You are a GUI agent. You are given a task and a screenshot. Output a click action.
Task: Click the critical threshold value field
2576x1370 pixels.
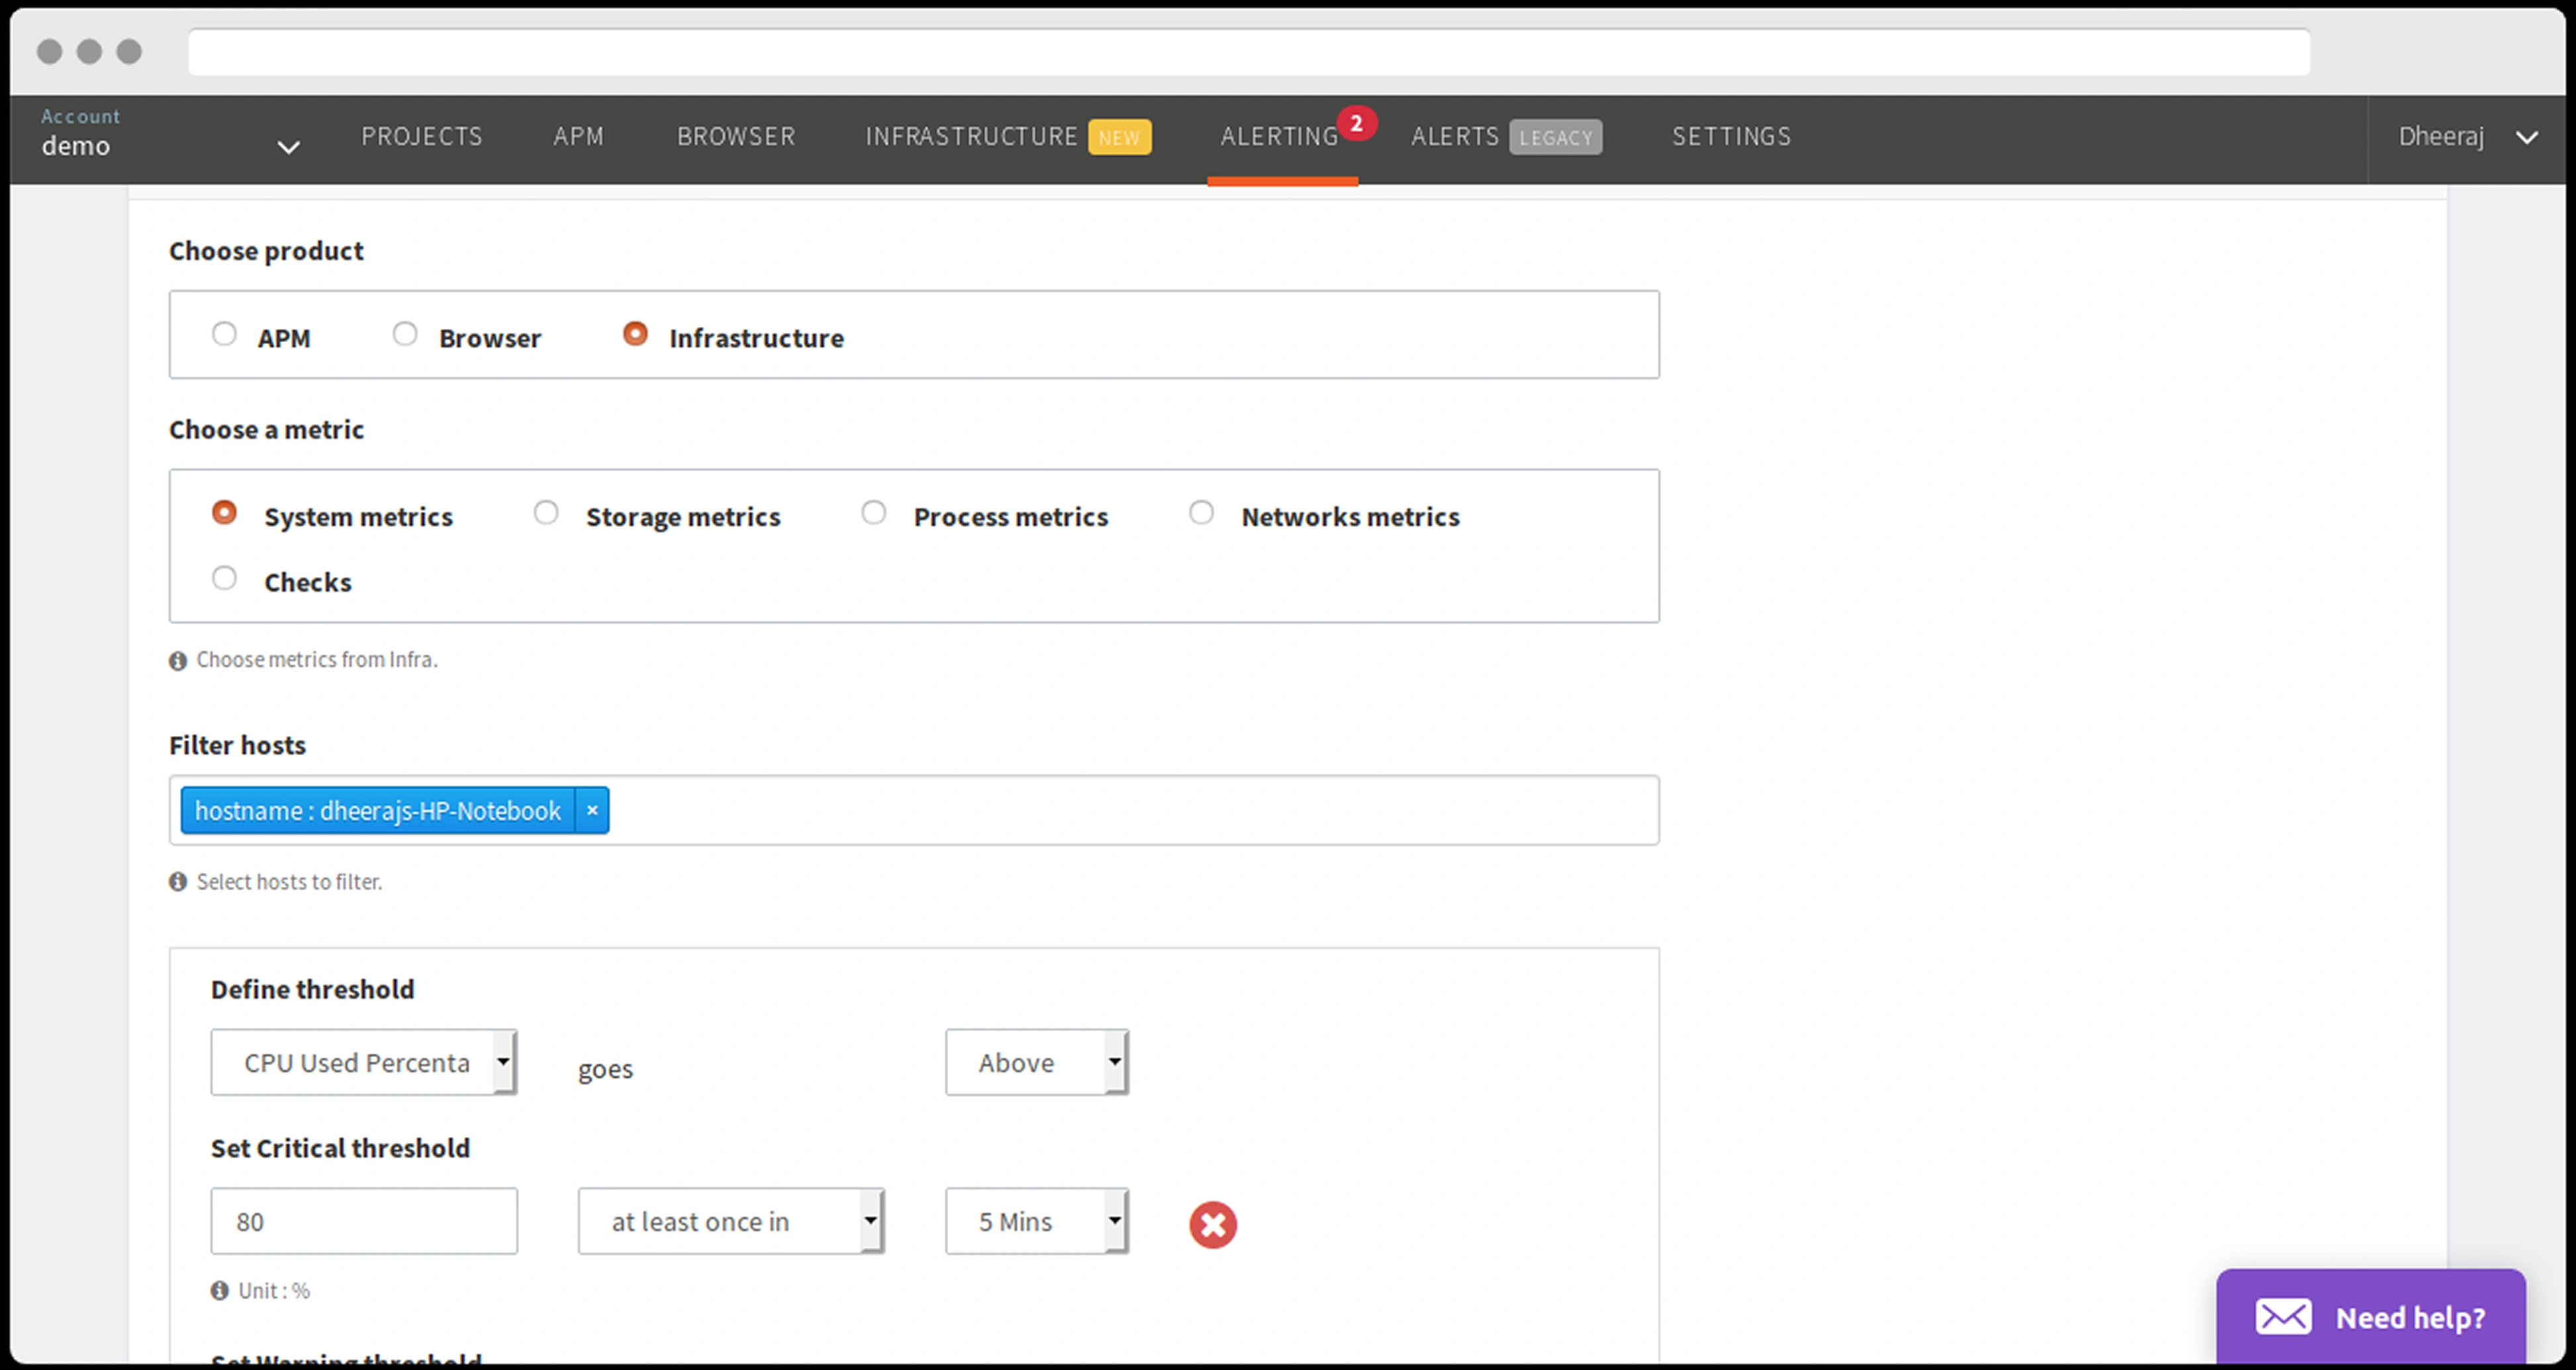[364, 1221]
